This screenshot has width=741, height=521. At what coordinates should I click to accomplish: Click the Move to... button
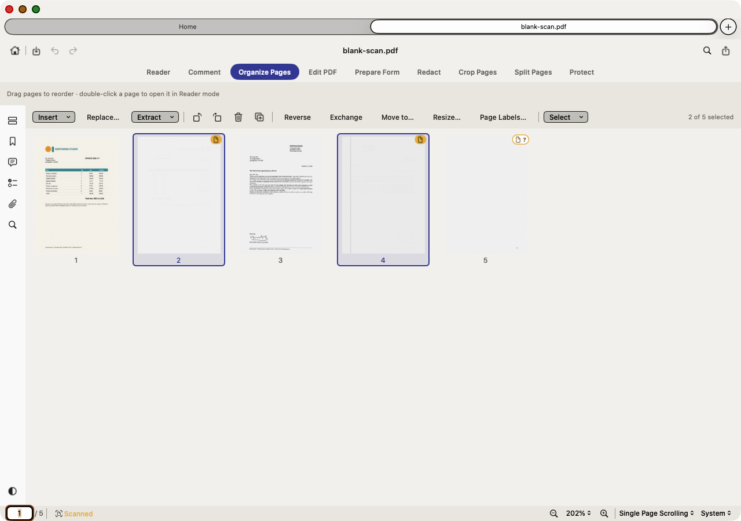click(398, 117)
